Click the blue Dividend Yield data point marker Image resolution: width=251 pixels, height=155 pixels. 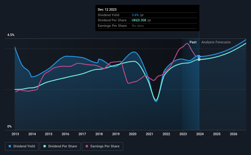pyautogui.click(x=199, y=56)
